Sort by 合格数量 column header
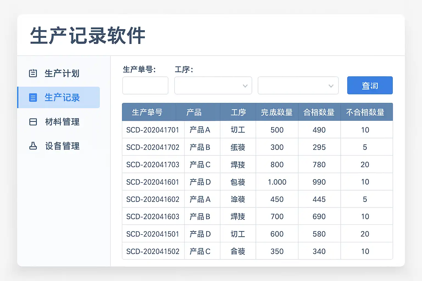Screen dimensions: 422x281 pyautogui.click(x=319, y=112)
